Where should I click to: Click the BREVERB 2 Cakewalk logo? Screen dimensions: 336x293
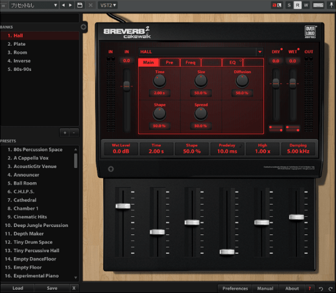[127, 32]
